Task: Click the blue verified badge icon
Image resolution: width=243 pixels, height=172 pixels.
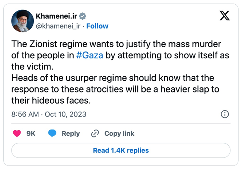Action: (x=83, y=16)
